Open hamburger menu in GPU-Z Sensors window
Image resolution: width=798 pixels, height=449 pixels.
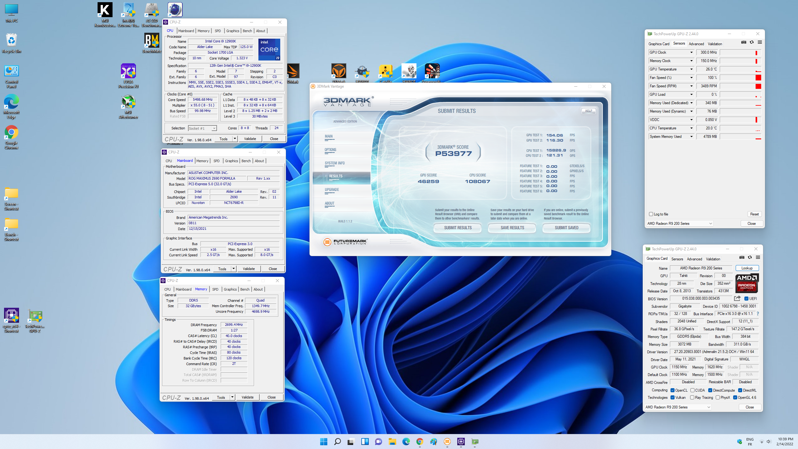point(760,42)
